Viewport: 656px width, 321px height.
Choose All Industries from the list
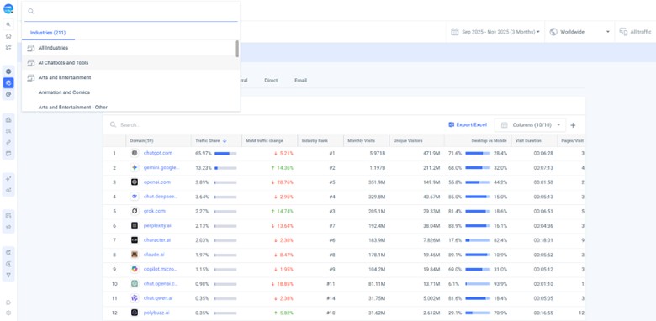pyautogui.click(x=129, y=48)
